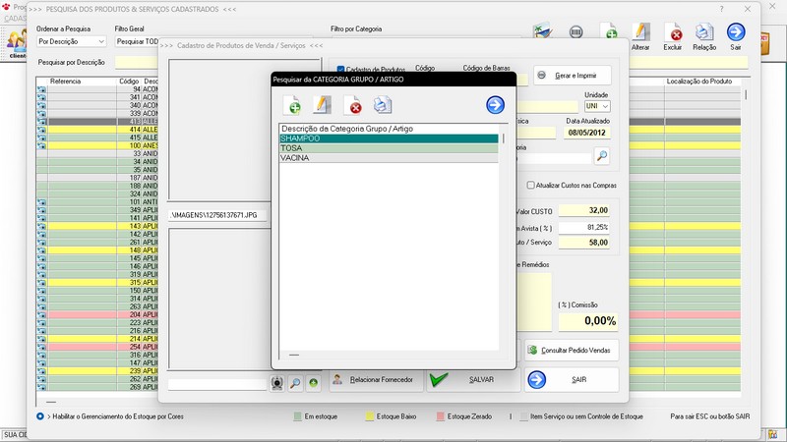Click Relacionar Fornecedor button
The width and height of the screenshot is (787, 442).
(375, 380)
